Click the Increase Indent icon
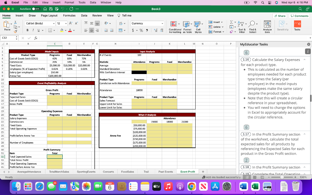Viewport: 312px width, 195px height. coord(112,30)
